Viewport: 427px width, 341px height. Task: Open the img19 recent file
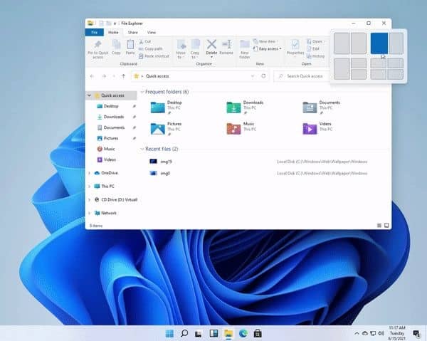pos(165,162)
